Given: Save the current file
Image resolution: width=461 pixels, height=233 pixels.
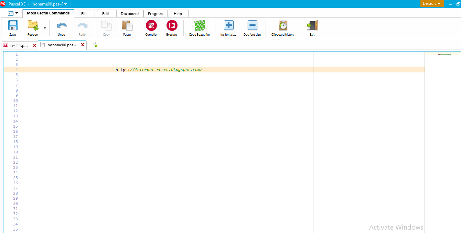Looking at the screenshot, I should click(13, 27).
